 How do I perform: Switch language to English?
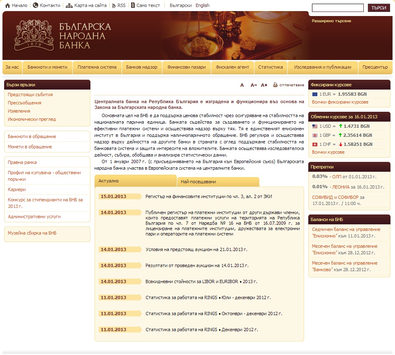coord(202,5)
